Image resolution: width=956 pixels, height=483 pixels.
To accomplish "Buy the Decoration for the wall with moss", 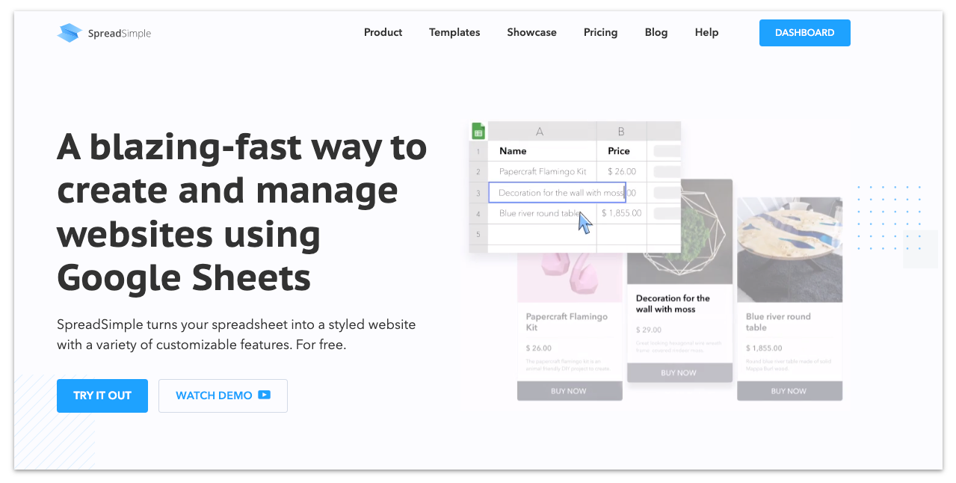I will pos(679,372).
